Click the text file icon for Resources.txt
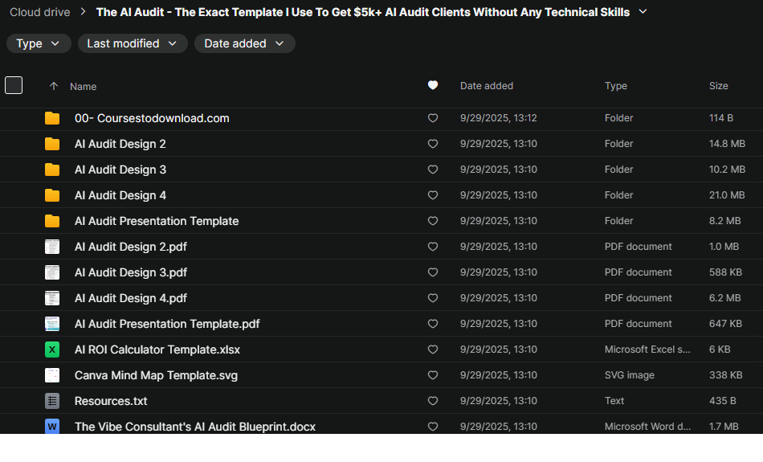 click(x=52, y=401)
